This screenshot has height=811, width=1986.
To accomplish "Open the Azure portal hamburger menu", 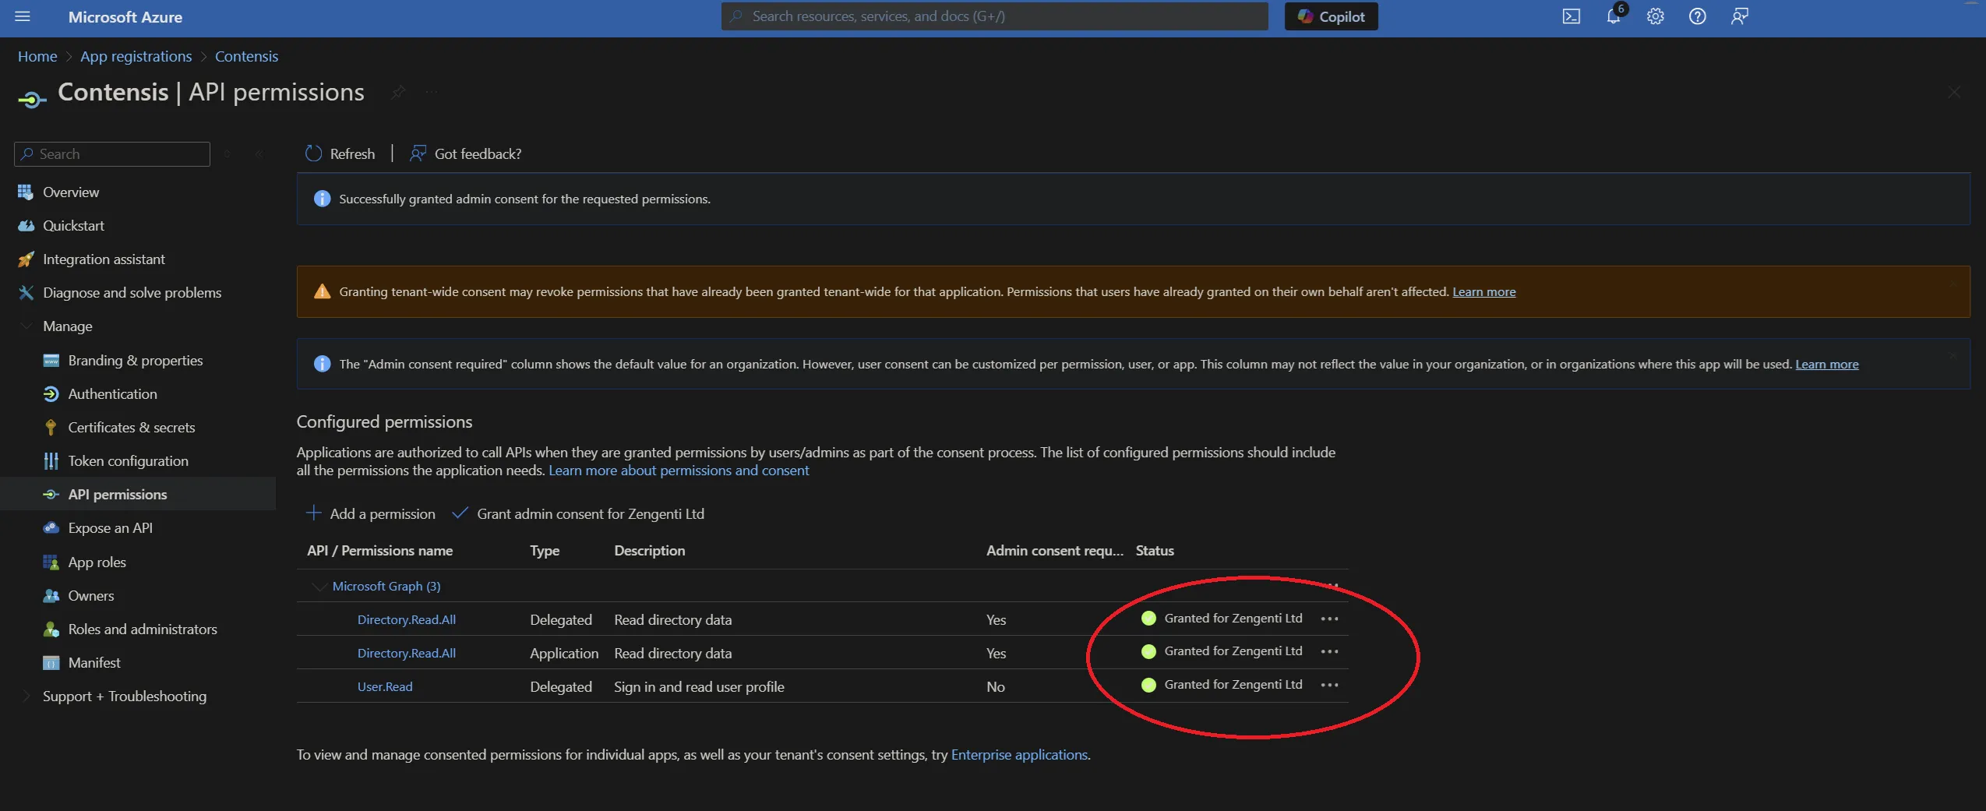I will (23, 16).
